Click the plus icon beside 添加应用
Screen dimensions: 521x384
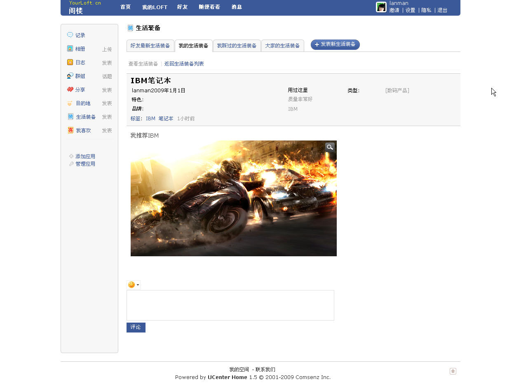(71, 156)
